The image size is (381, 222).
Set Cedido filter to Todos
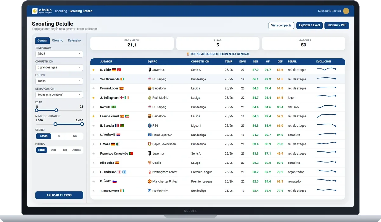43,136
